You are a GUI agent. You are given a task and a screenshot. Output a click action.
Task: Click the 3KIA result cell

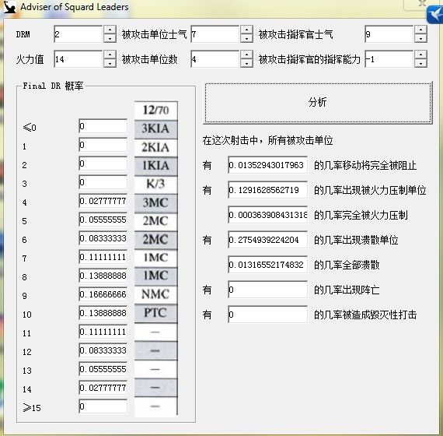click(x=156, y=128)
